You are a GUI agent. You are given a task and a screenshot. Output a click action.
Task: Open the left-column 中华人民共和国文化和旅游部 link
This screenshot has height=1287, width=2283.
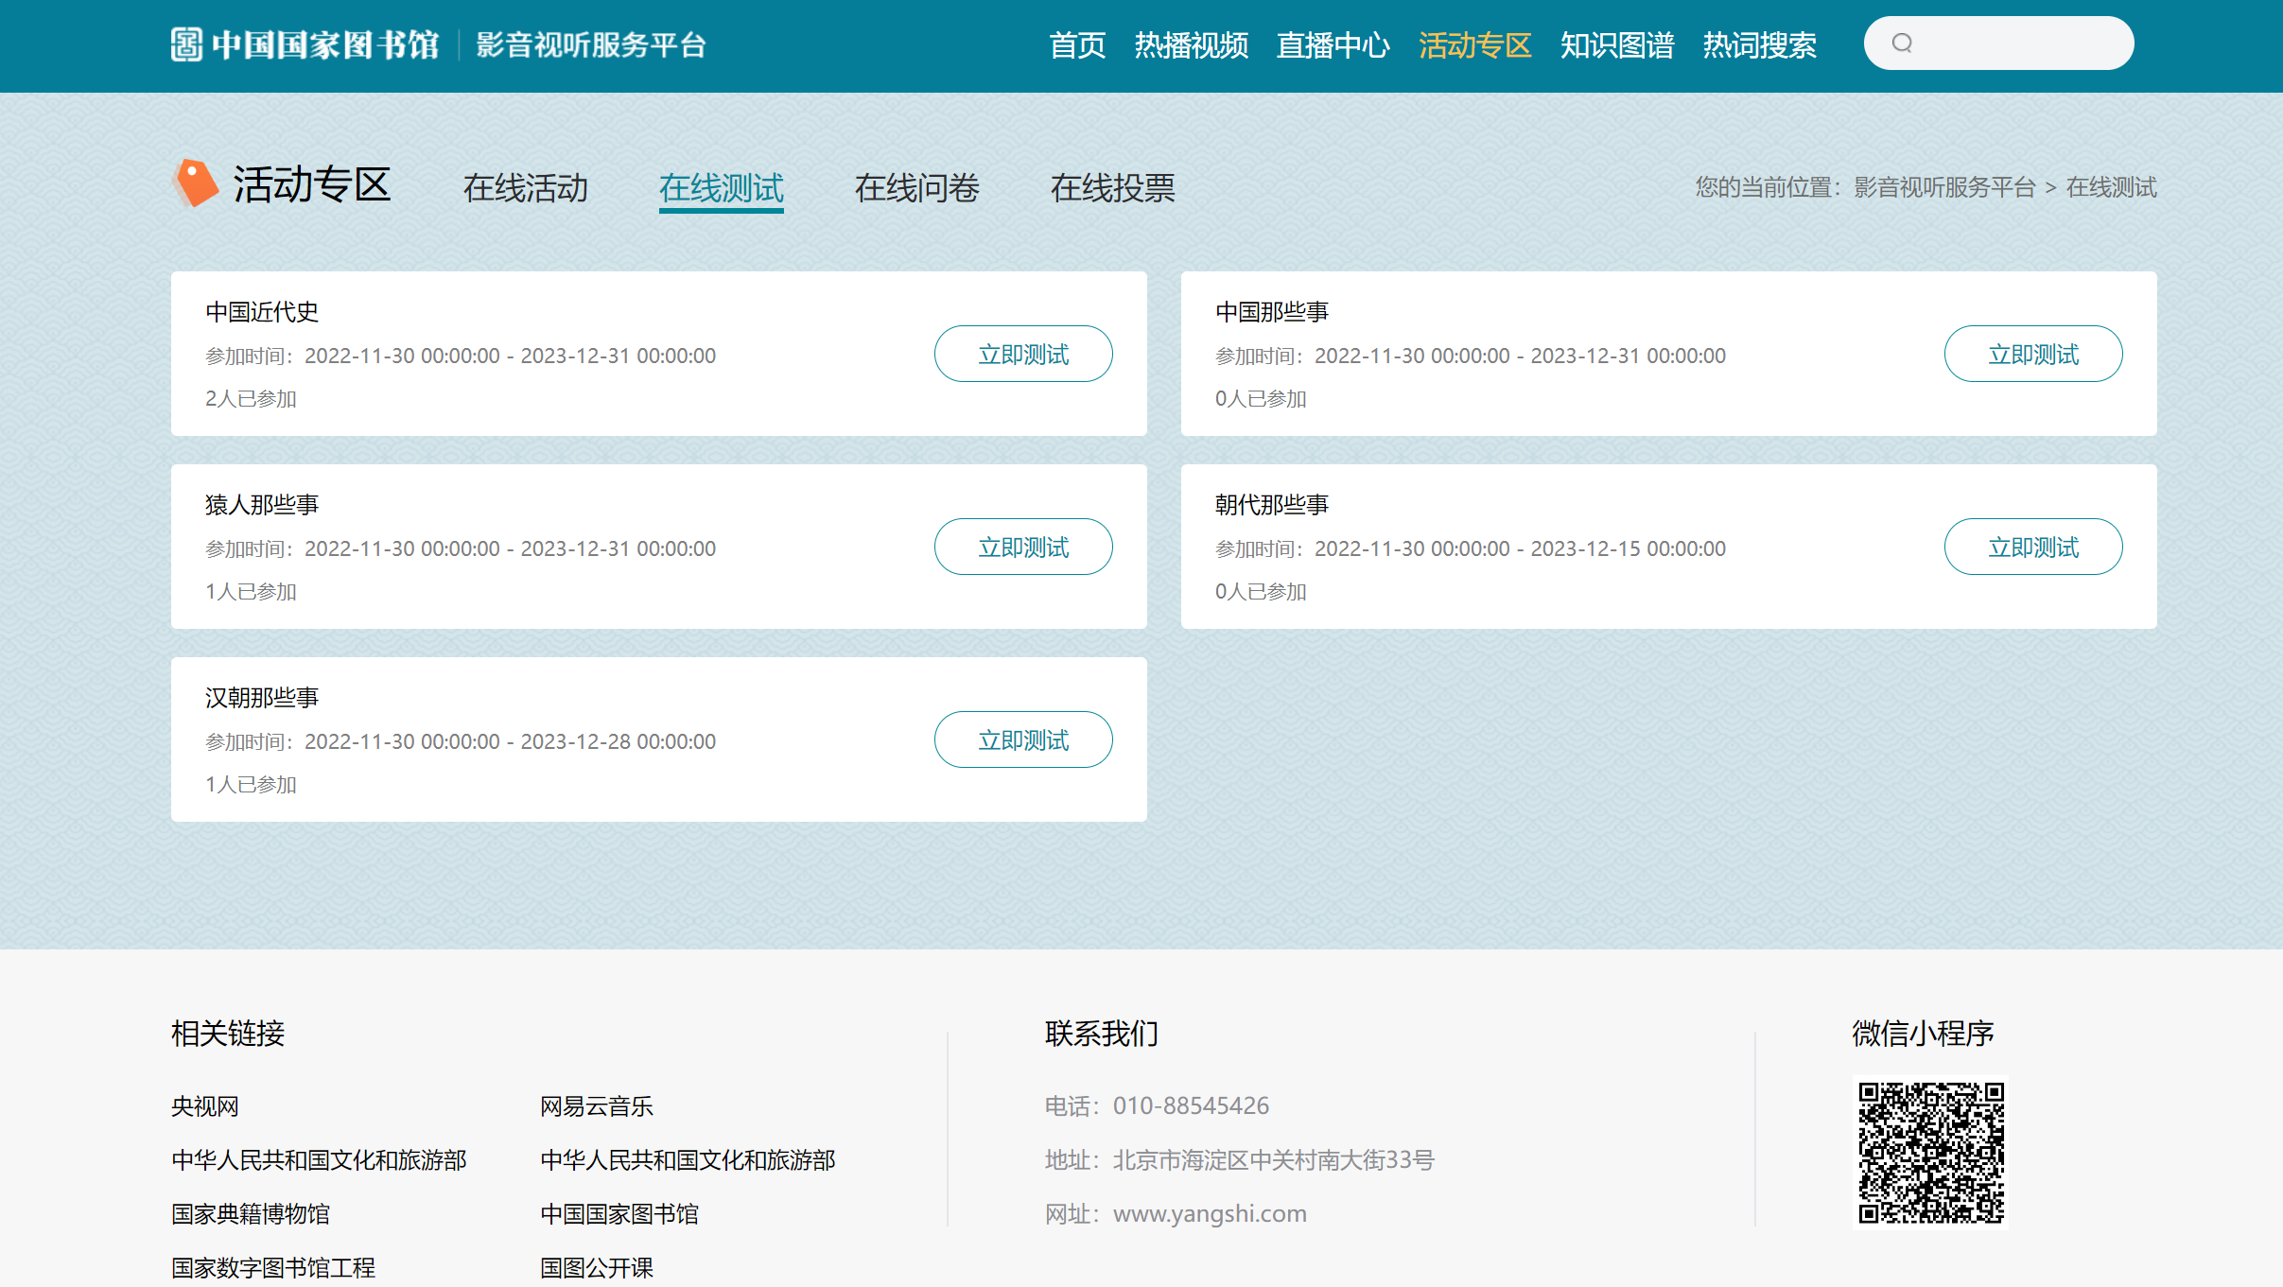(x=319, y=1160)
